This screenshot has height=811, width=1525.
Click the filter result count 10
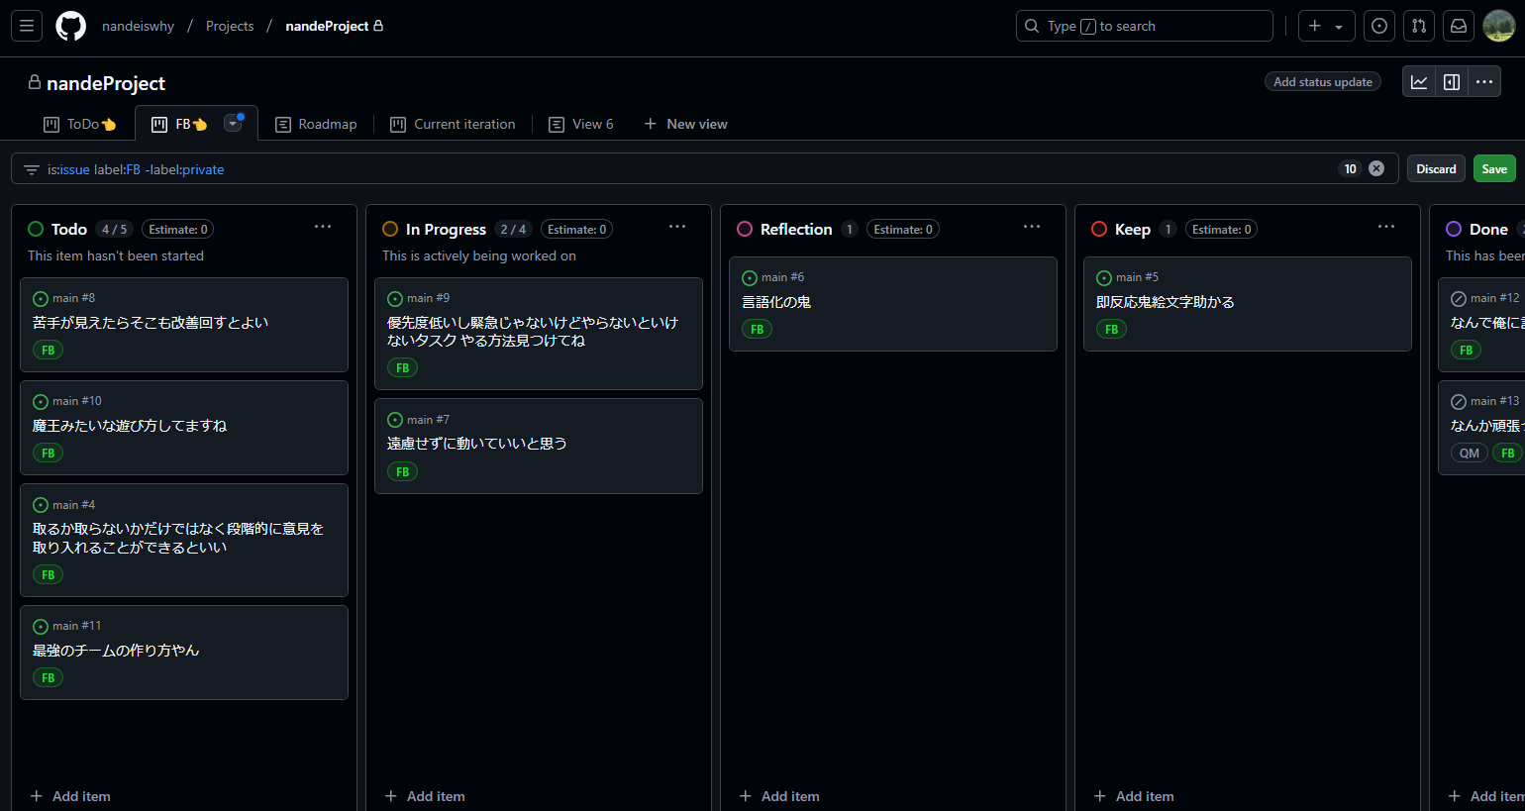1350,168
